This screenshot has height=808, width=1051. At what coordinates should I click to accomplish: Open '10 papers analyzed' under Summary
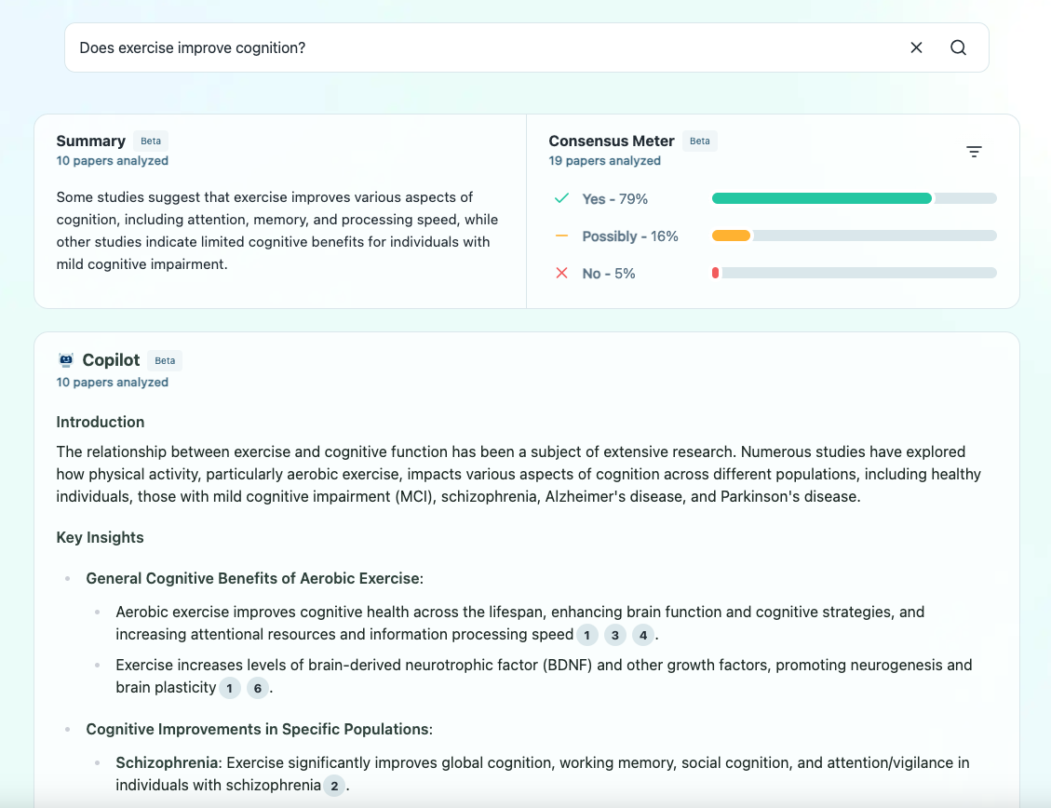[112, 161]
